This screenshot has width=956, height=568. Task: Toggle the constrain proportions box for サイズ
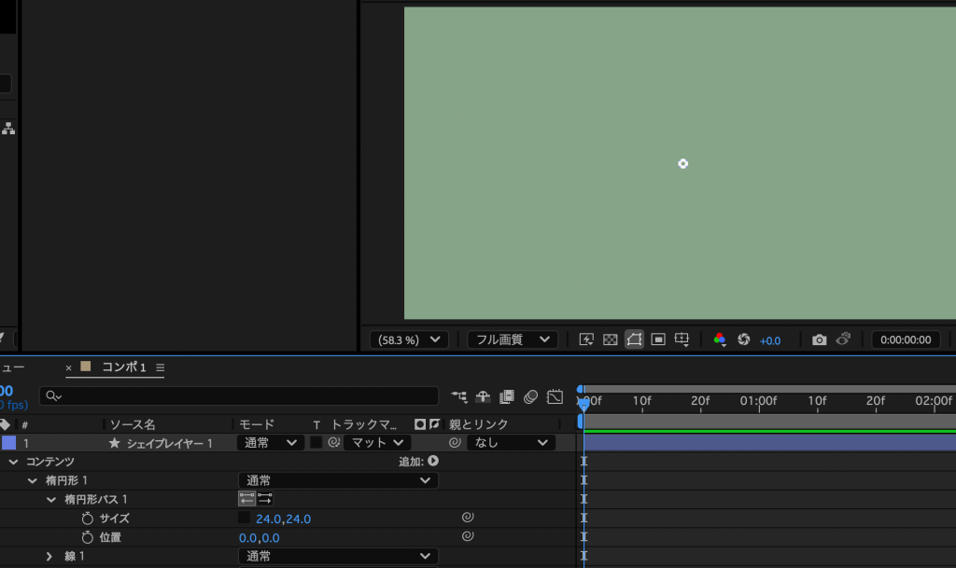click(245, 518)
